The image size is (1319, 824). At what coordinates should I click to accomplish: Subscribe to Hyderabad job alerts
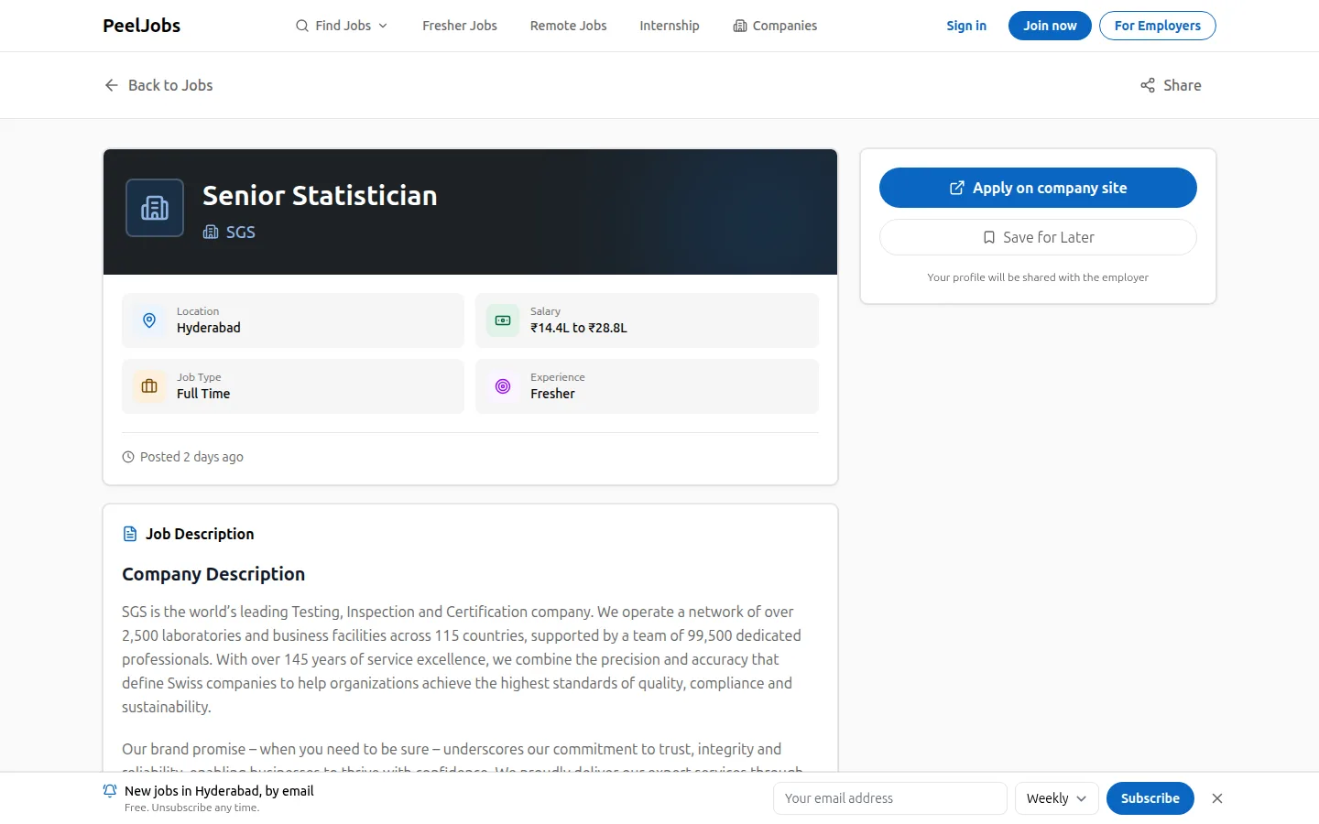click(x=1150, y=798)
